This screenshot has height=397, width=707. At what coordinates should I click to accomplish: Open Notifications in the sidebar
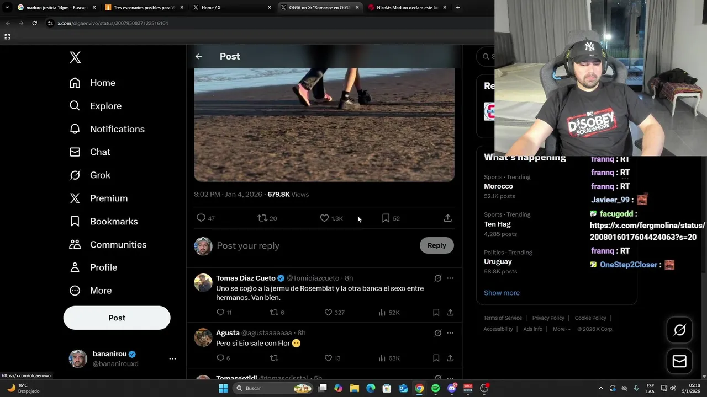(x=107, y=129)
